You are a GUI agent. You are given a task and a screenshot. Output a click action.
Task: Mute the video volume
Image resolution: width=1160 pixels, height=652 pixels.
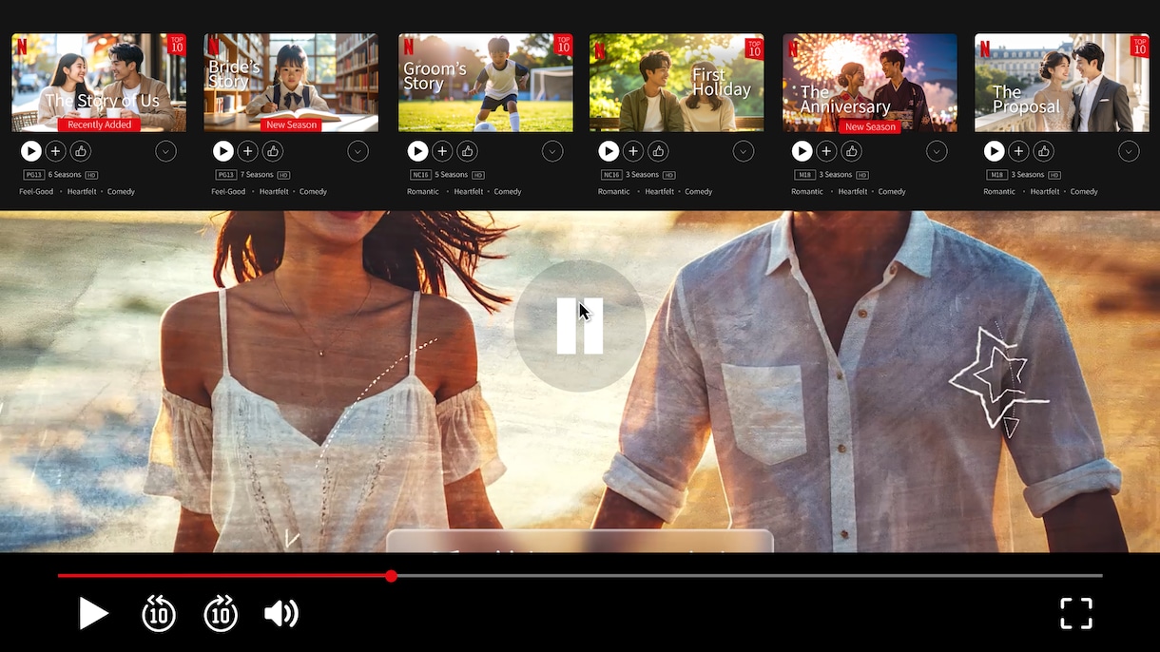281,614
